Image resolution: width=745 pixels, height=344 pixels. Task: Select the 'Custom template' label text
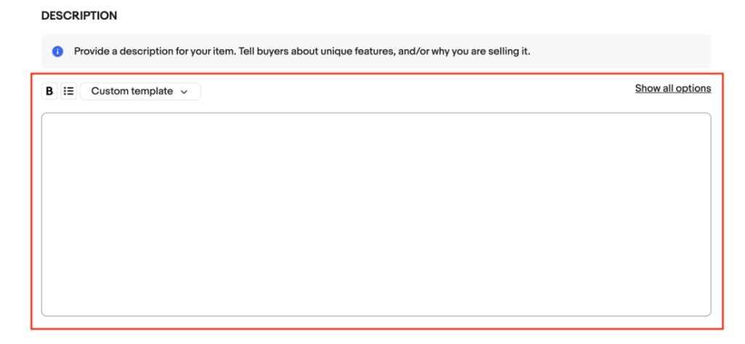pos(132,91)
